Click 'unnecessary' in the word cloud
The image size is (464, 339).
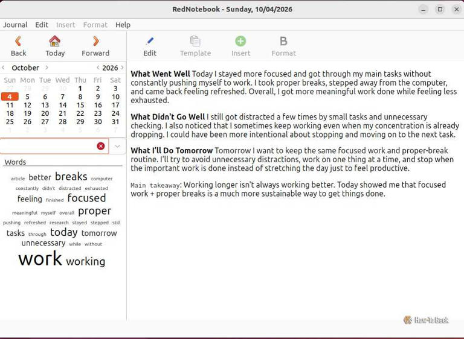43,243
